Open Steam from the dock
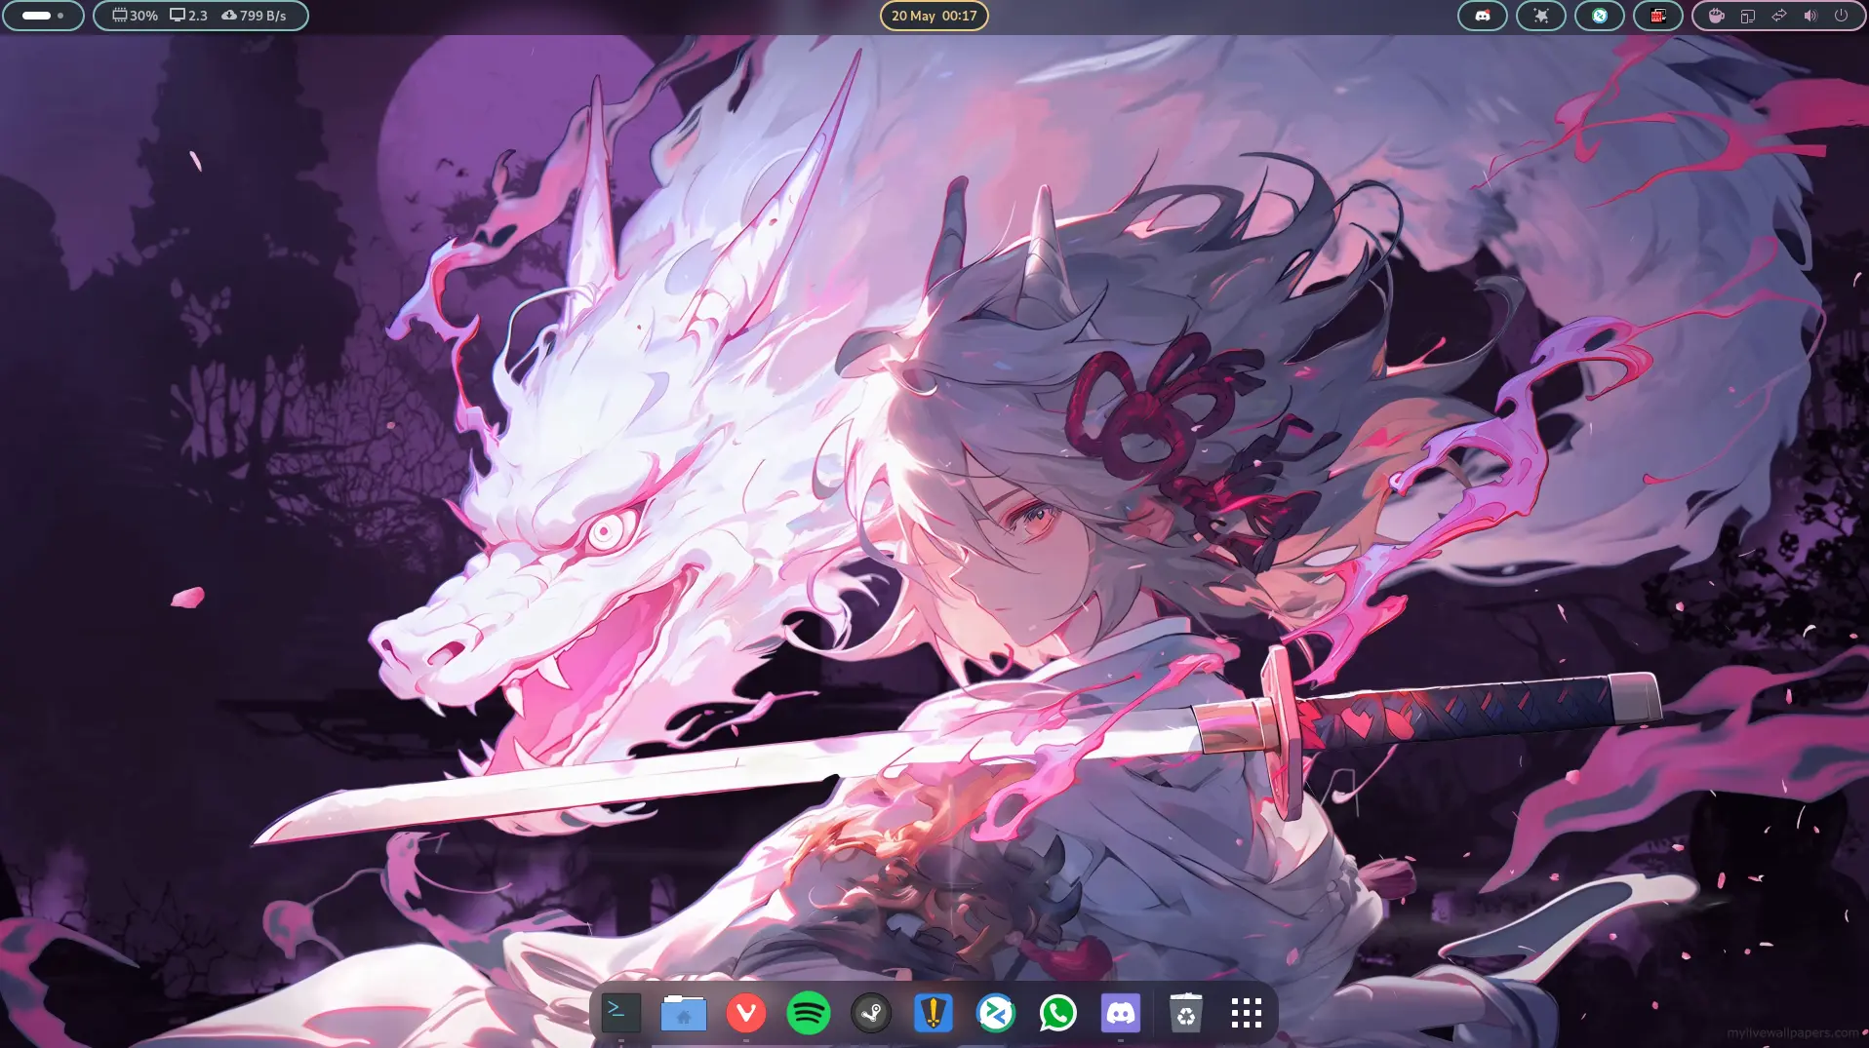Viewport: 1869px width, 1048px height. (871, 1014)
